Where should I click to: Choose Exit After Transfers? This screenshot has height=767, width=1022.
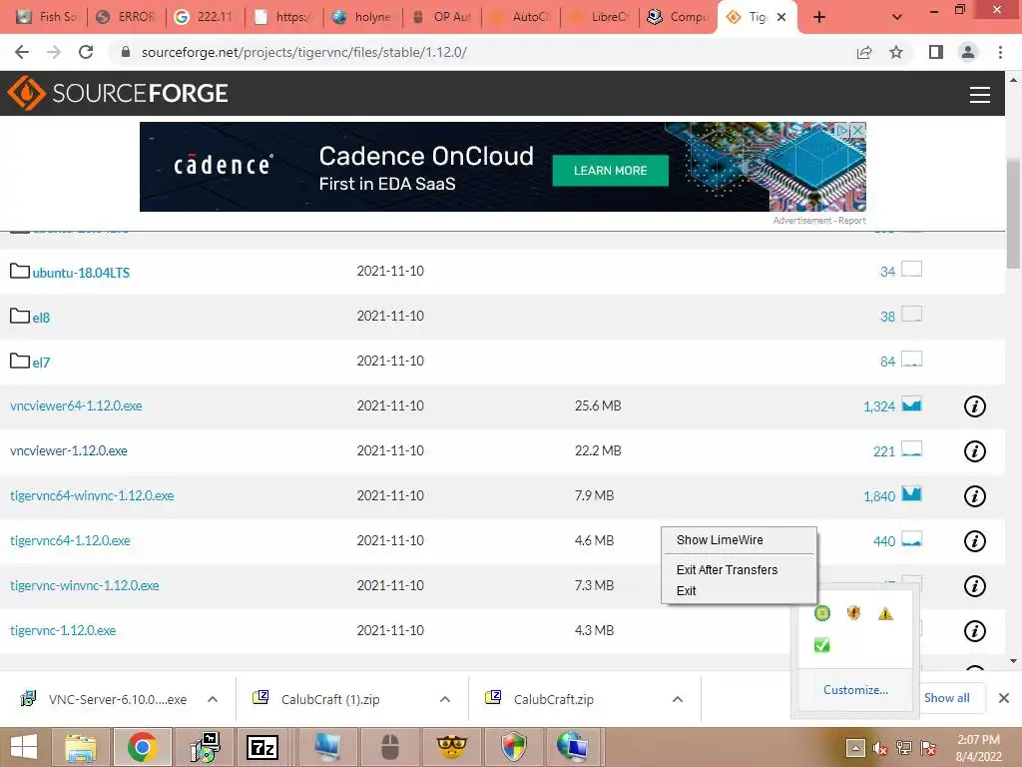pyautogui.click(x=727, y=570)
